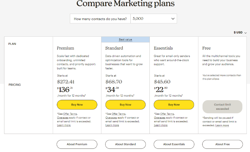Open About Essentials details

coord(174,144)
